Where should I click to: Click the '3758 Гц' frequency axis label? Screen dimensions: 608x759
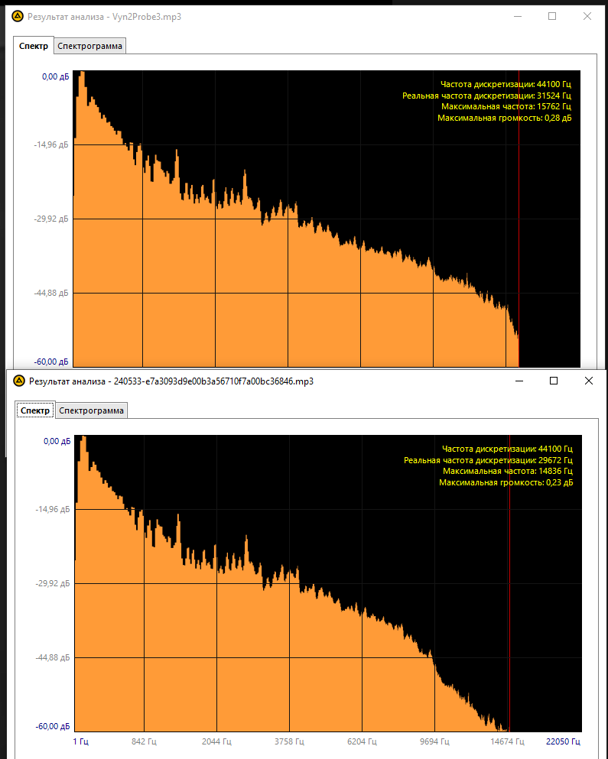[x=289, y=741]
